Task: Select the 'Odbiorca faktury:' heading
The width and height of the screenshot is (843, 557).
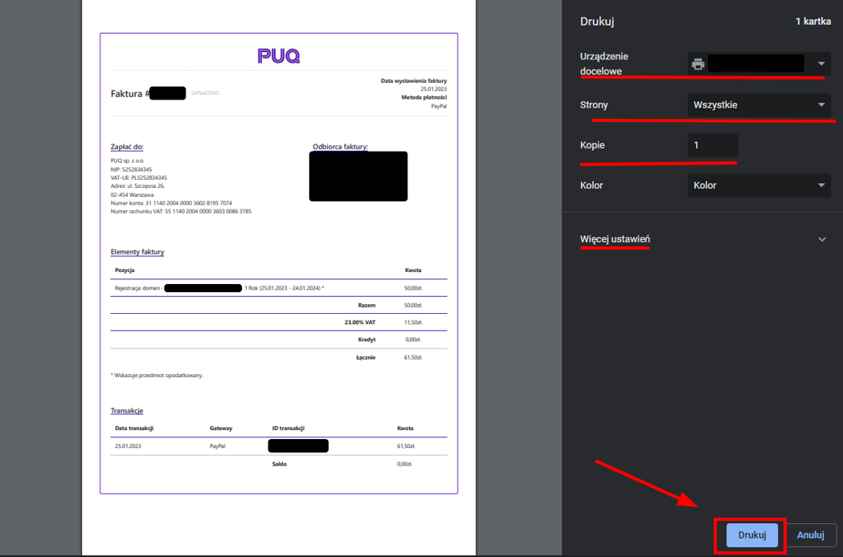Action: pyautogui.click(x=340, y=147)
